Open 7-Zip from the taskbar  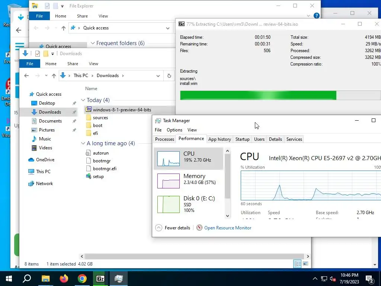[100, 279]
